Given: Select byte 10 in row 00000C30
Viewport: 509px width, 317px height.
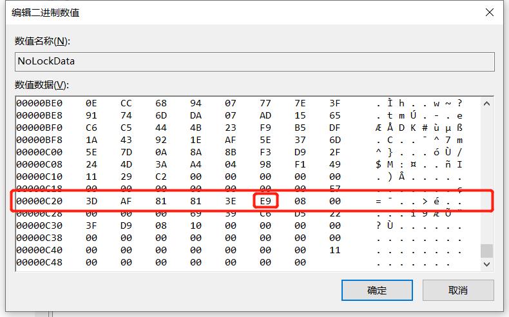Looking at the screenshot, I should [x=196, y=226].
